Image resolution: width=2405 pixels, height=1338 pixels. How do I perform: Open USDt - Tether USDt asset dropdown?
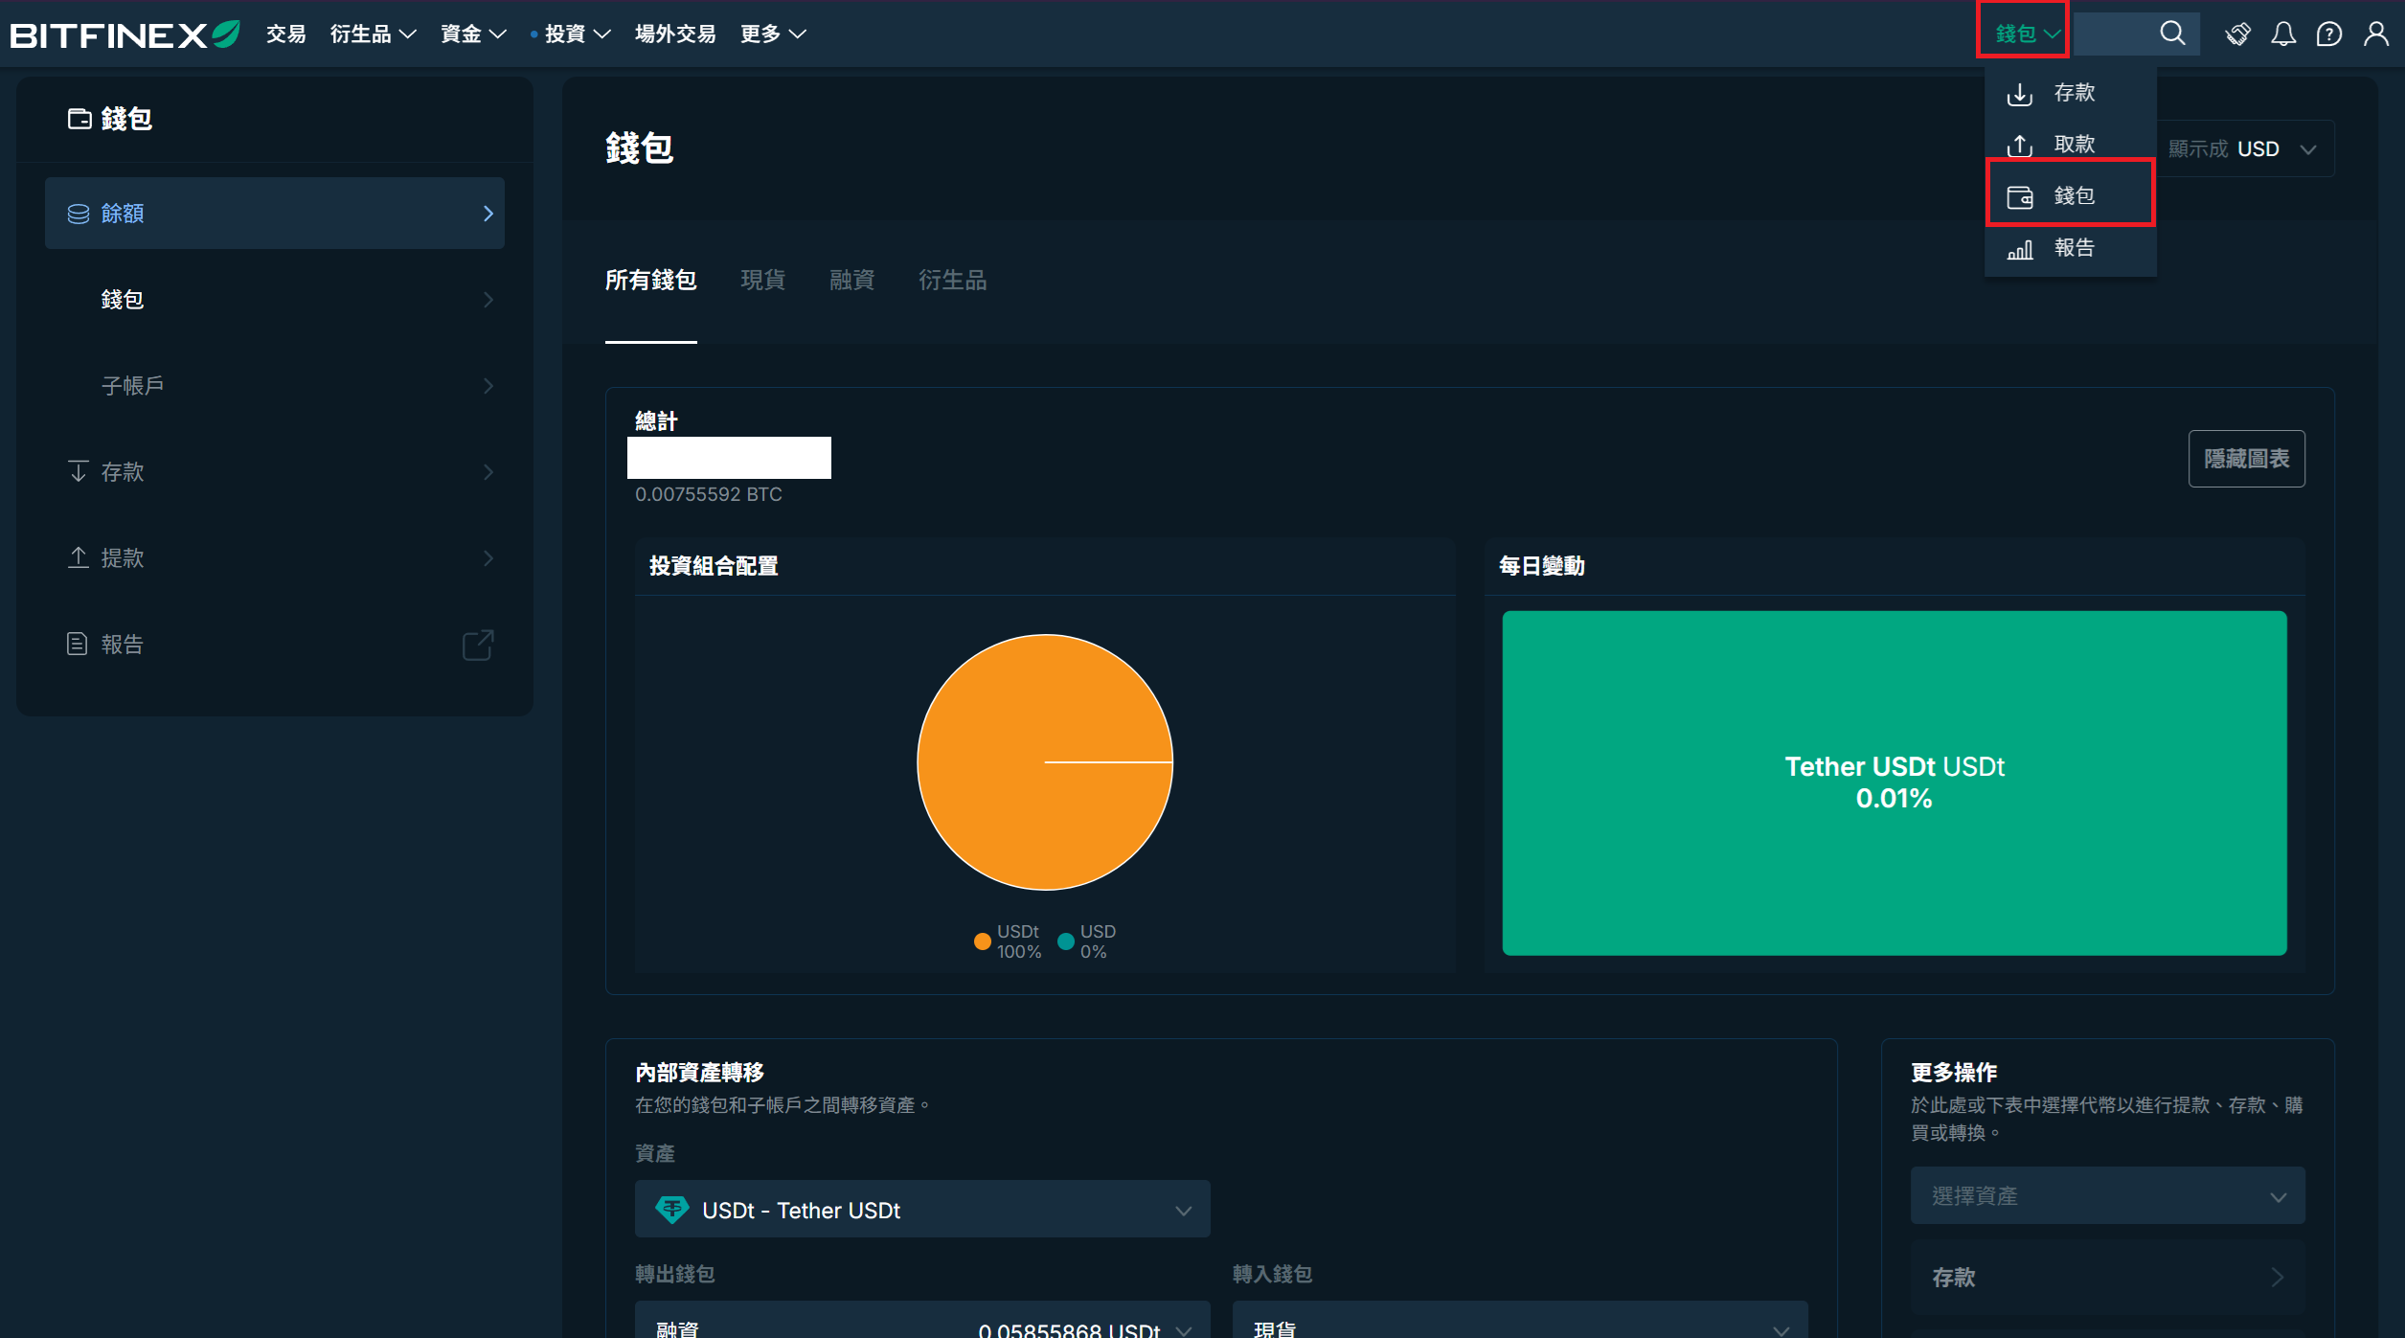tap(922, 1210)
